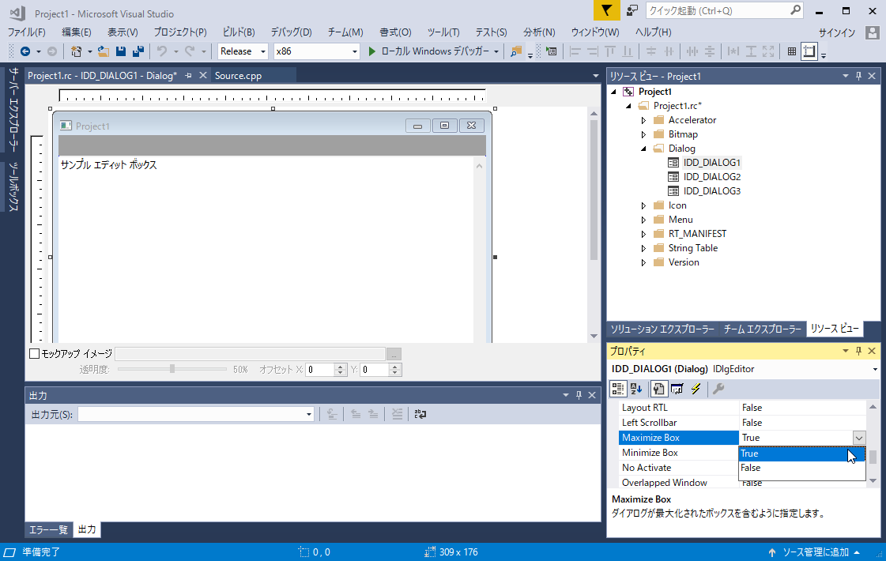Image resolution: width=886 pixels, height=561 pixels.
Task: Enable the Mockup Image checkbox
Action: pos(35,354)
